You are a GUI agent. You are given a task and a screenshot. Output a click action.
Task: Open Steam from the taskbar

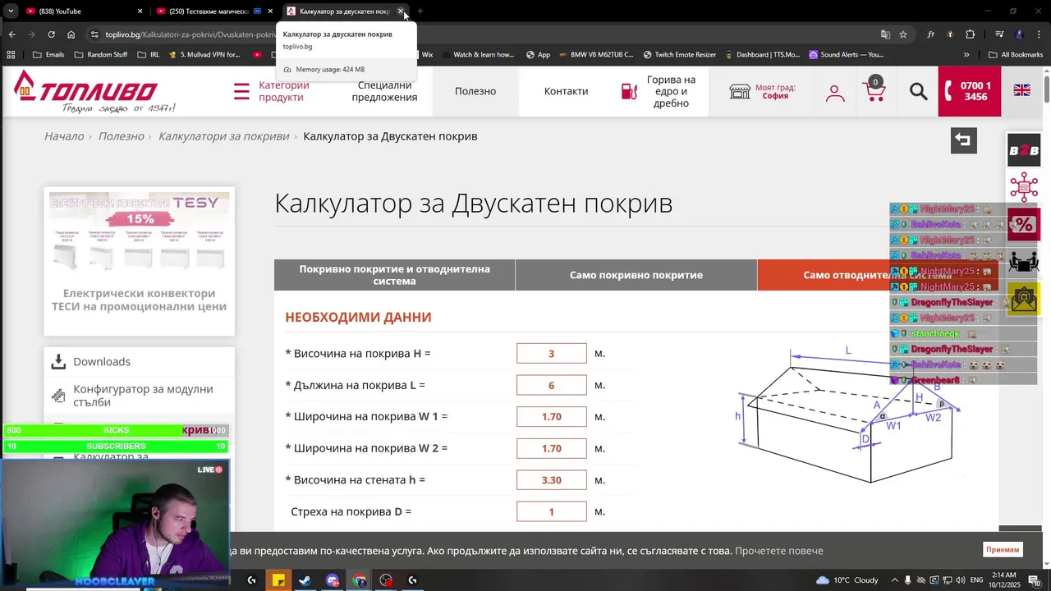tap(305, 580)
